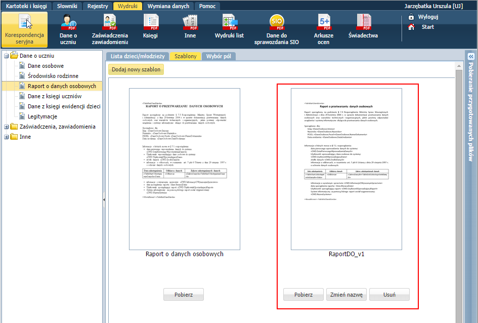Click document icon beside Legitymacje

coord(22,116)
